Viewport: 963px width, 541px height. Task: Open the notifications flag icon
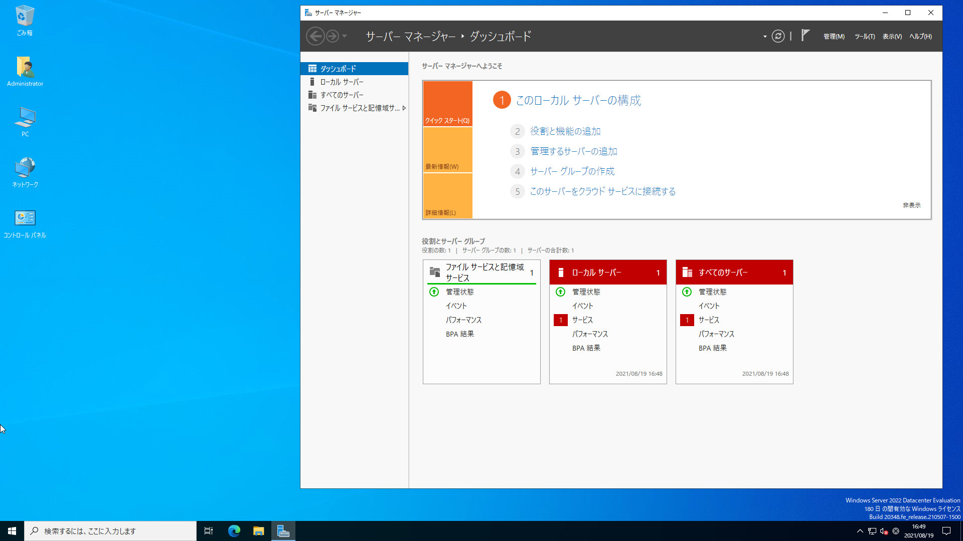pyautogui.click(x=805, y=35)
